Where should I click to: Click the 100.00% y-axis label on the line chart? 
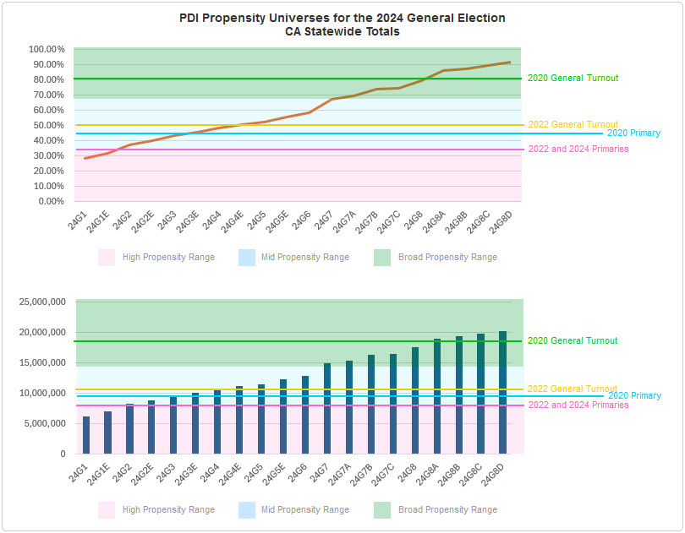(x=47, y=49)
